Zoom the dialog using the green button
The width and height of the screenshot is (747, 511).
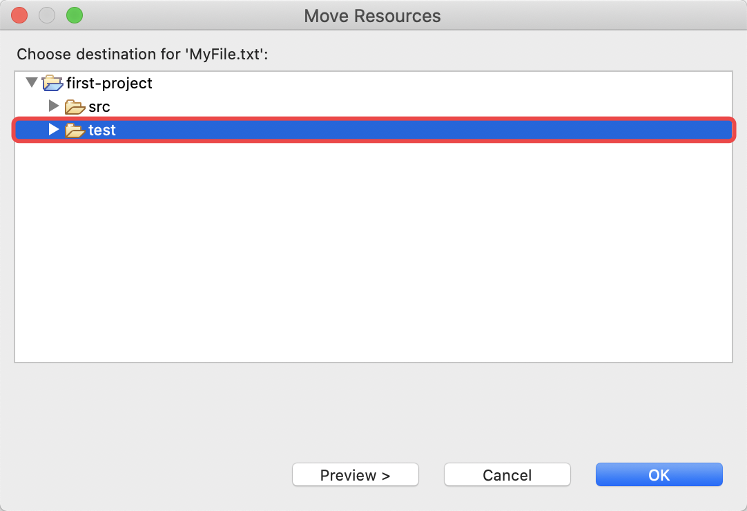pos(75,15)
